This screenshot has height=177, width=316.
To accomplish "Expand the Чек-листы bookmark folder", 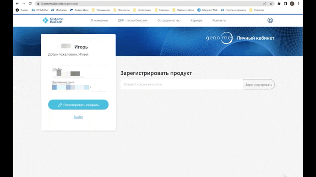I will (x=121, y=10).
